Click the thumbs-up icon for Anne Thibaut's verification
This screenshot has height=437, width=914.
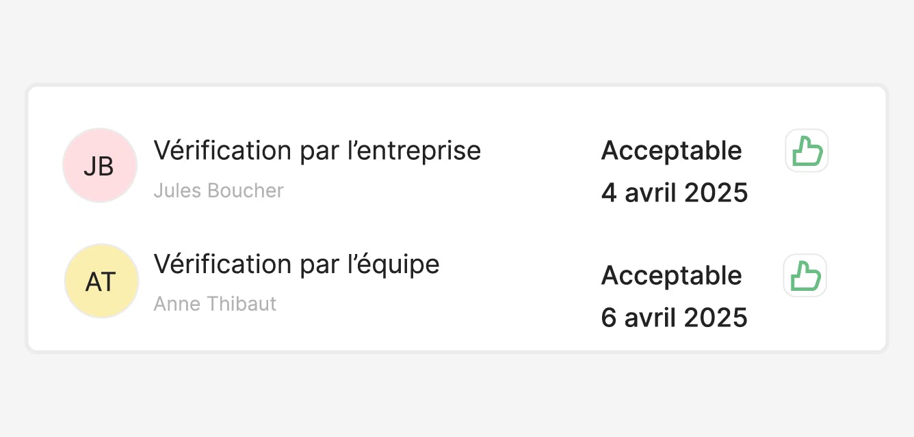[x=805, y=276]
